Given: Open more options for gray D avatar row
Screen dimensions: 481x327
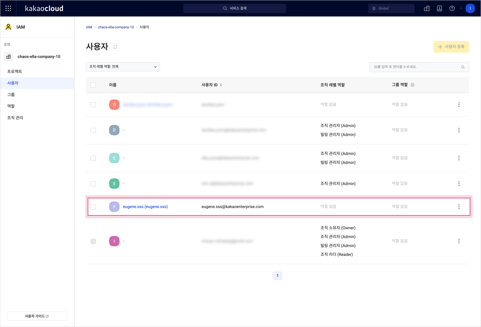Looking at the screenshot, I should pos(459,130).
